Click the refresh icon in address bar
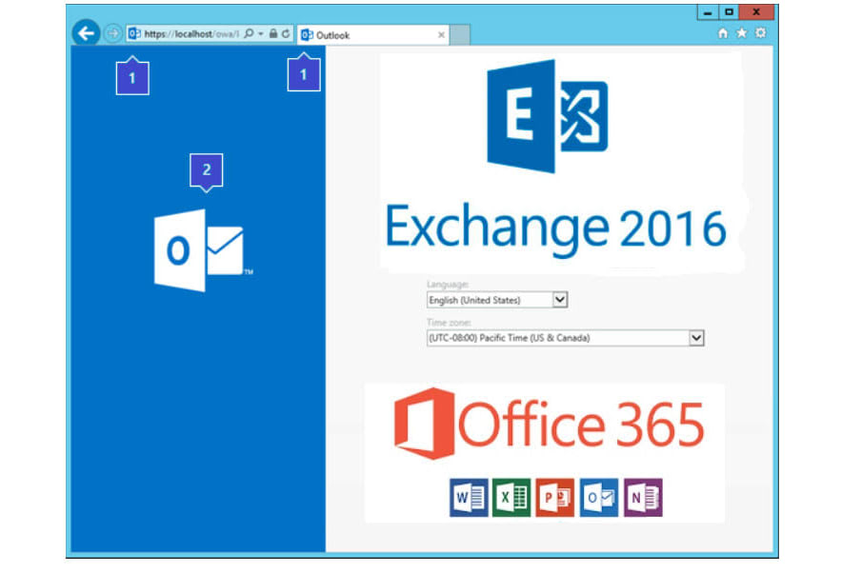This screenshot has width=861, height=574. [x=286, y=33]
